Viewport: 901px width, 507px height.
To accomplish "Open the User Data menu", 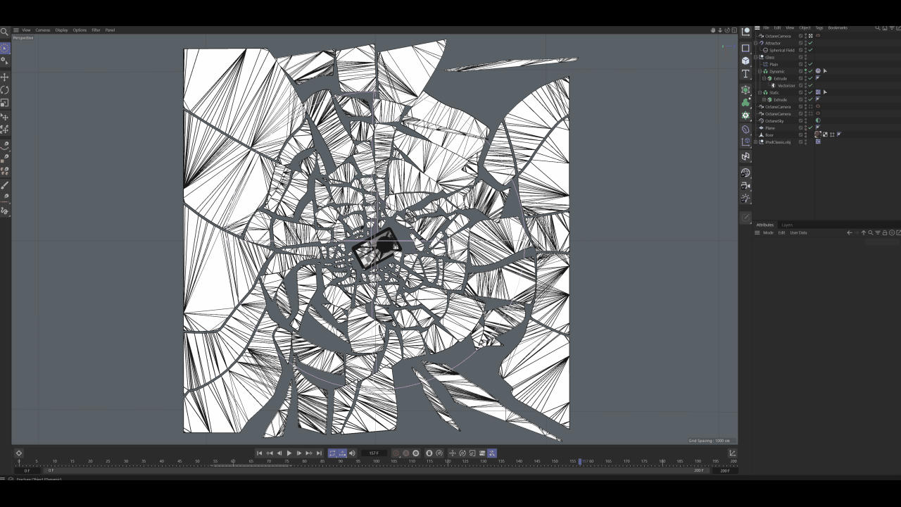I will (x=798, y=232).
